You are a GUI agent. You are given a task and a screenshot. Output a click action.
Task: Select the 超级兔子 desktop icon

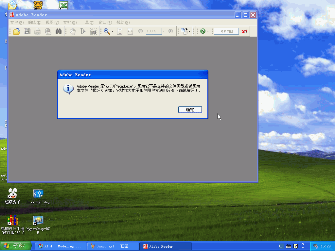(x=12, y=196)
